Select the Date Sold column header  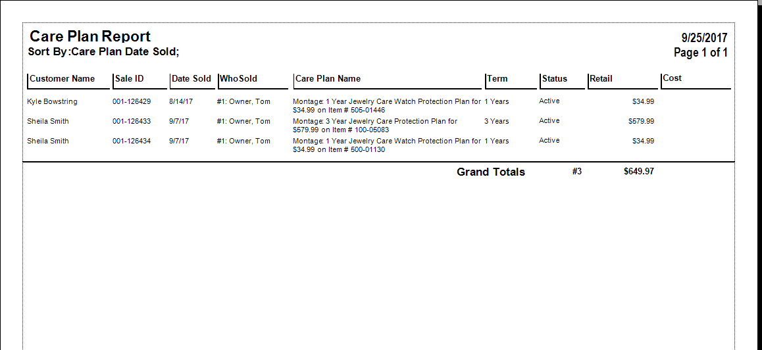(x=191, y=79)
